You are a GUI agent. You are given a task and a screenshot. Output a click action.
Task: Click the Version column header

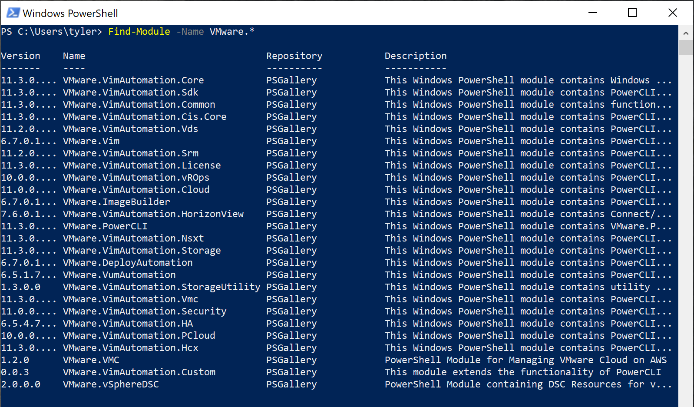click(20, 56)
